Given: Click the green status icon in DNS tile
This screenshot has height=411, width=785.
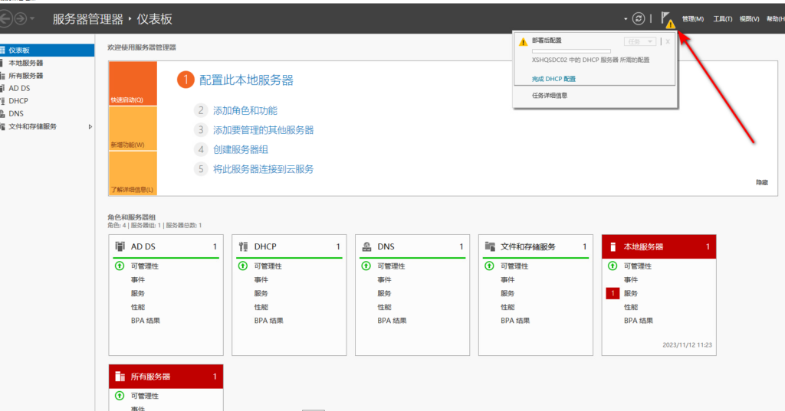Looking at the screenshot, I should click(366, 266).
